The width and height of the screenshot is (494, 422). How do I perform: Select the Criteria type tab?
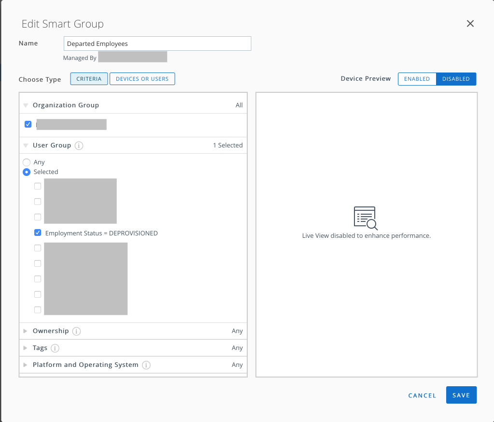coord(89,79)
